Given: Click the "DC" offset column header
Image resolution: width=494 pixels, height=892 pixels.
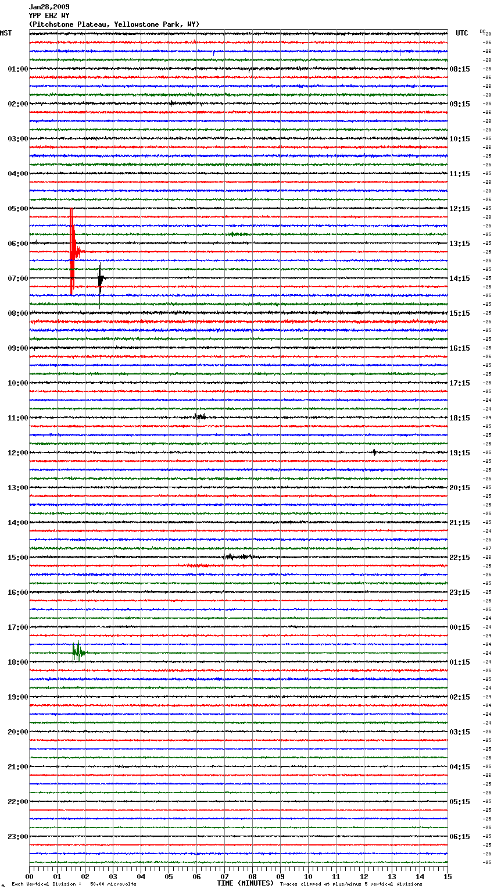Looking at the screenshot, I should 482,31.
